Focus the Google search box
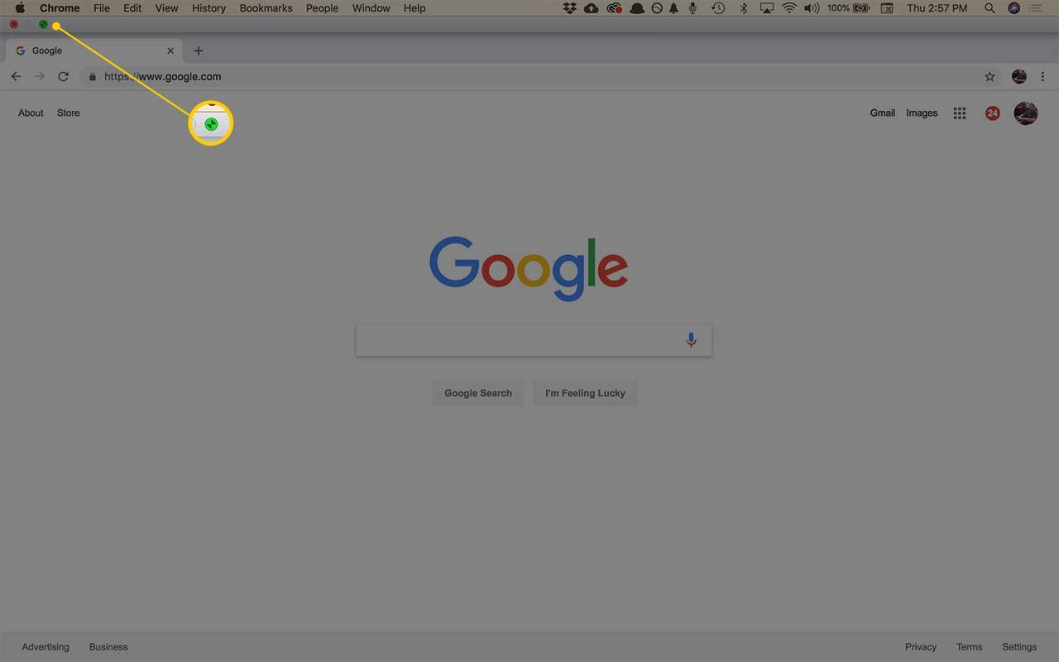 click(534, 339)
